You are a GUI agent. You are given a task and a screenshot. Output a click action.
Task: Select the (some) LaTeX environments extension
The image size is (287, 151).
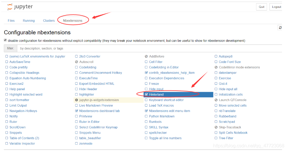pyautogui.click(x=37, y=56)
